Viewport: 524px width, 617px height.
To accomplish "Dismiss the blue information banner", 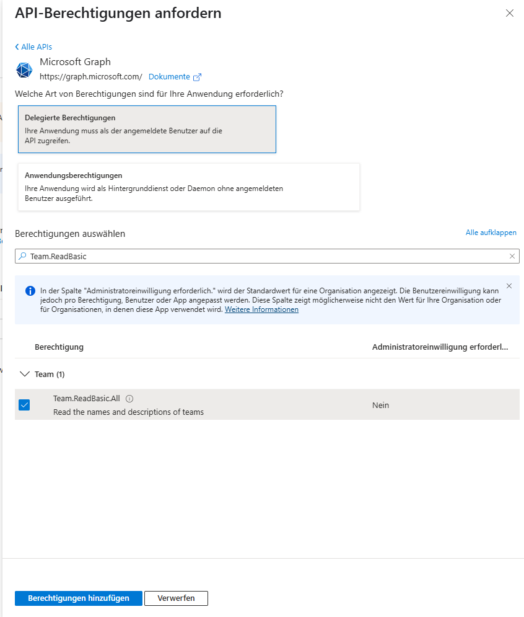I will [x=509, y=286].
